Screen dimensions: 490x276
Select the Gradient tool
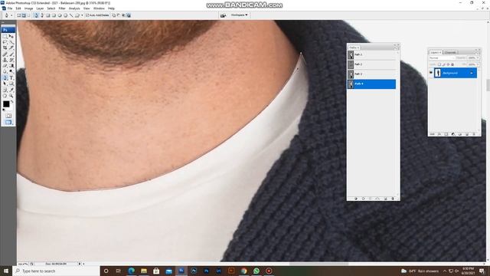(x=11, y=66)
